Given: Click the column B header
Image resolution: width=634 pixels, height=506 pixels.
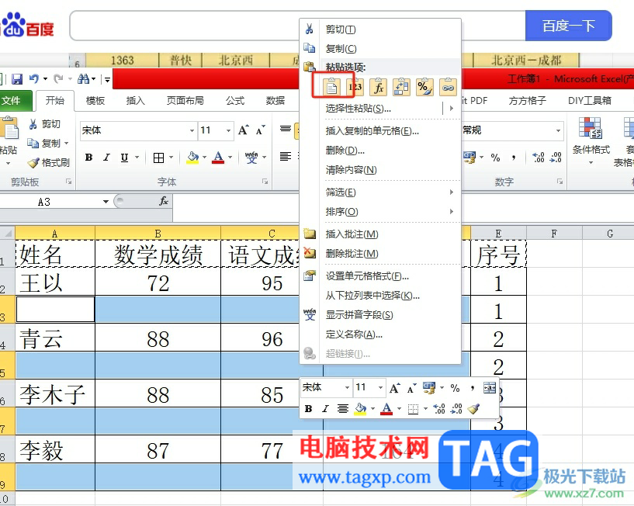Looking at the screenshot, I should tap(158, 234).
